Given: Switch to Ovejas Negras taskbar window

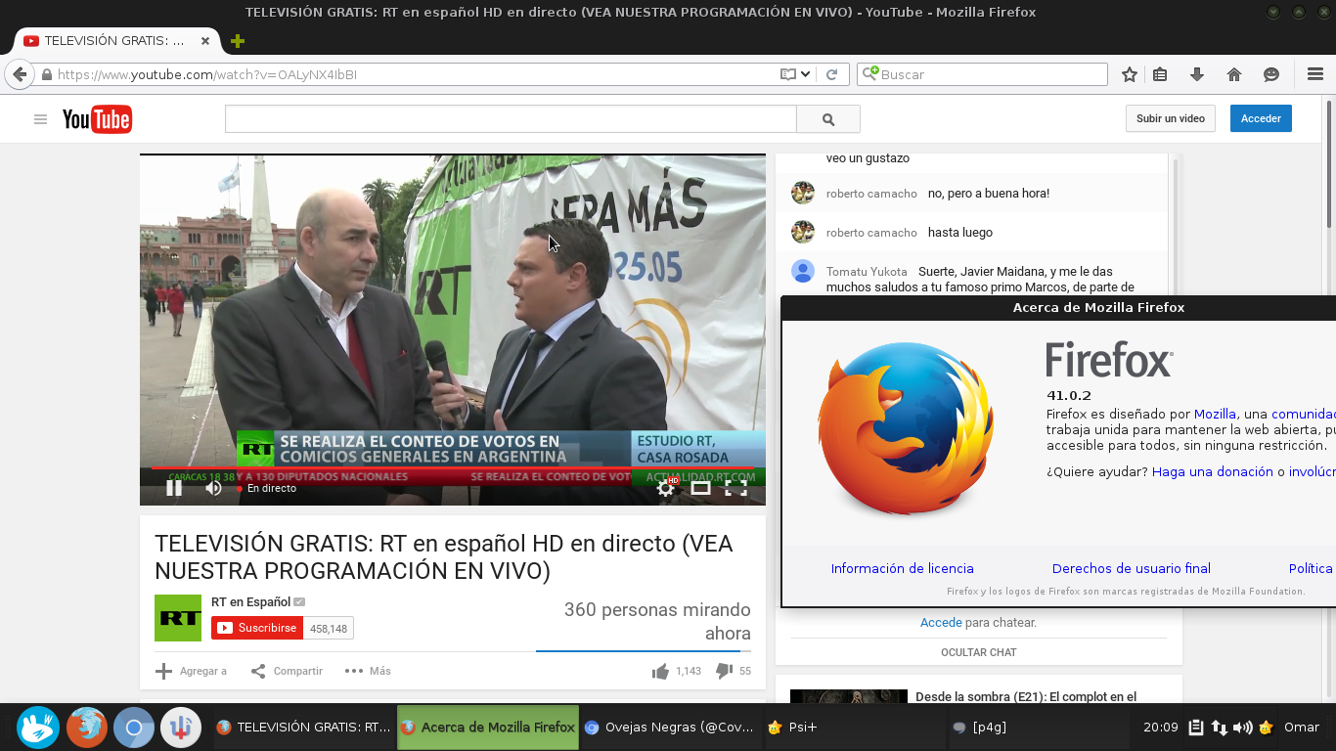Looking at the screenshot, I should pyautogui.click(x=670, y=728).
